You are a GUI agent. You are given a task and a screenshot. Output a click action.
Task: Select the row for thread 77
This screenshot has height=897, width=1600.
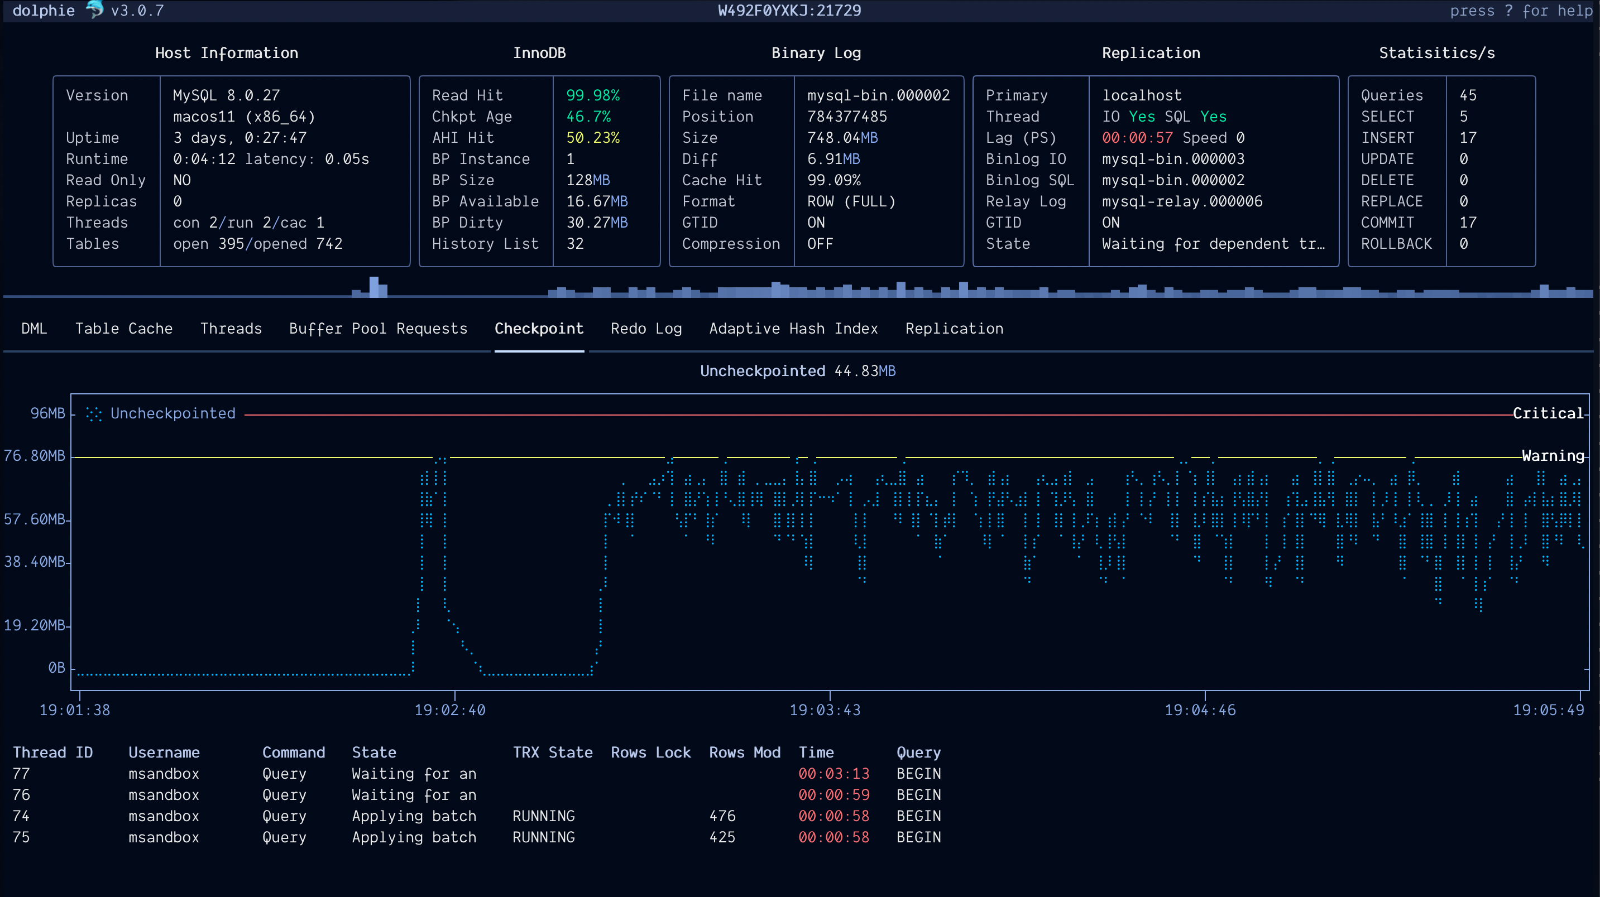click(x=477, y=774)
